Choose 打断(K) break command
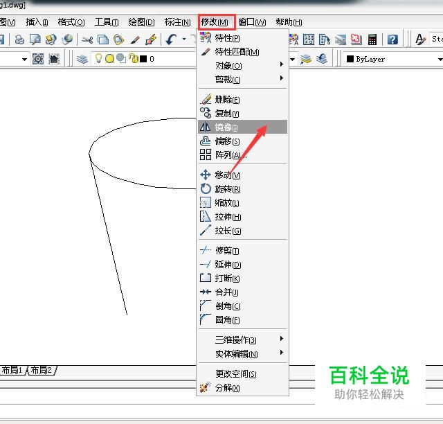The width and height of the screenshot is (443, 424). (x=243, y=278)
